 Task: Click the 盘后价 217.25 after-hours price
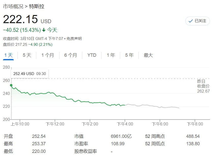15,45
